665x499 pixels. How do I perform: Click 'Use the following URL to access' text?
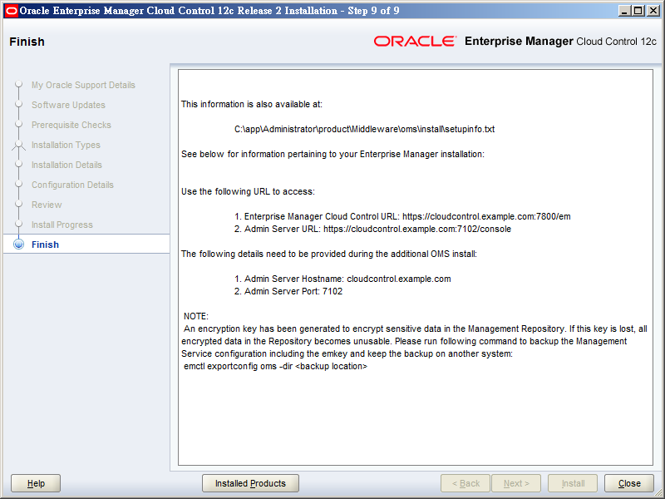click(x=248, y=191)
